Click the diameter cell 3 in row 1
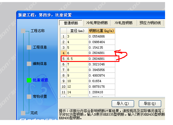This screenshot has height=125, width=173. pos(78,36)
